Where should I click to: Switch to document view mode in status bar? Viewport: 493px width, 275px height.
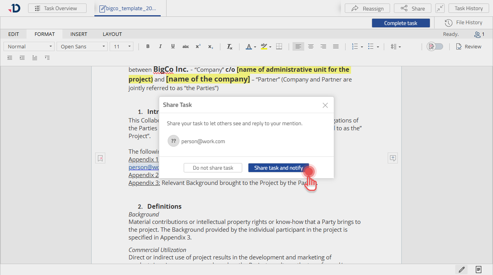[479, 270]
